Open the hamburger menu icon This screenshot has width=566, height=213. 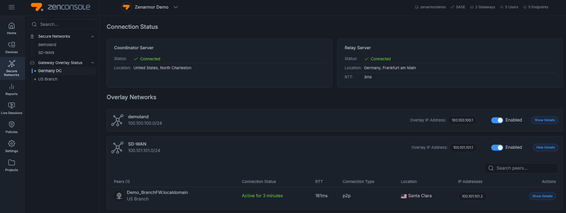(12, 7)
